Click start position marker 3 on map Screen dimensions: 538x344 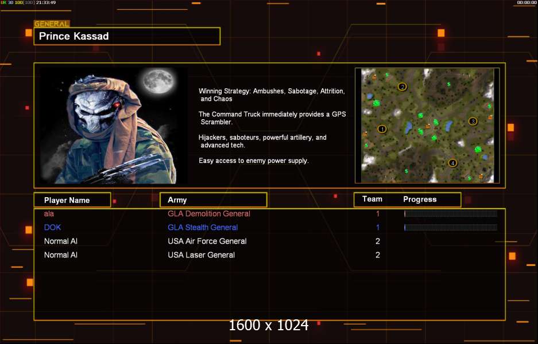473,122
